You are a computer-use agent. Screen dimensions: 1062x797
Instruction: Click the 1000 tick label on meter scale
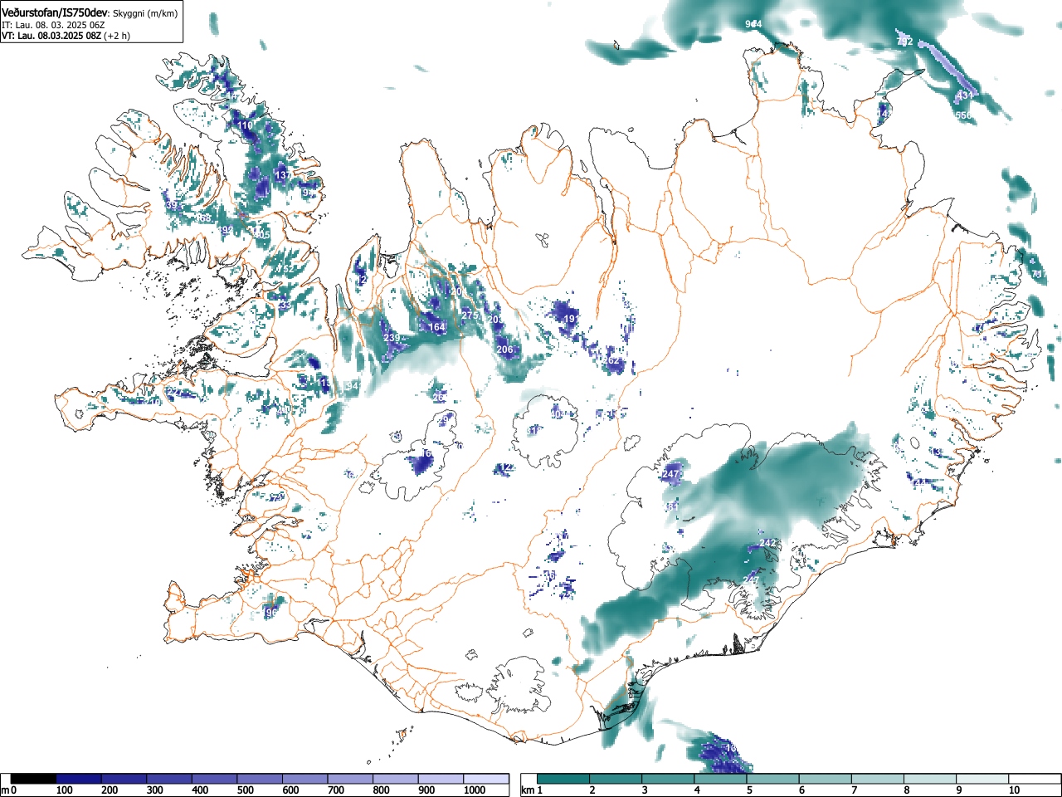(x=475, y=790)
